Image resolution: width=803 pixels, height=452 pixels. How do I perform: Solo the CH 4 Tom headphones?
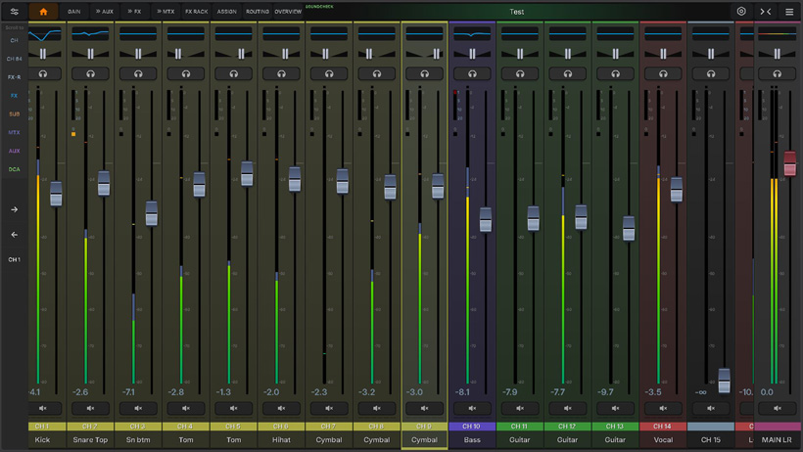coord(185,73)
